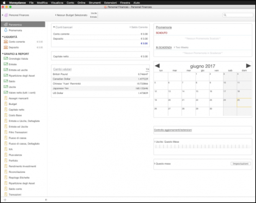Open Flusso di cassa report icon

[6, 138]
